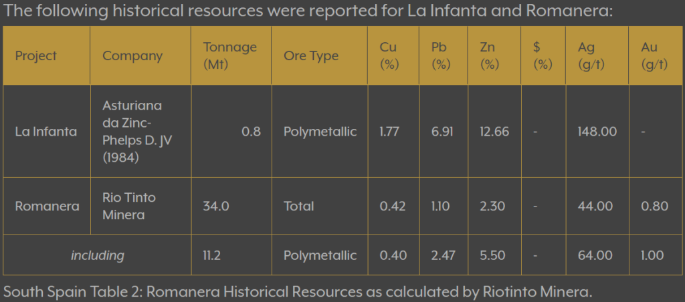Image resolution: width=685 pixels, height=302 pixels.
Task: Select the Company column header
Action: point(132,56)
